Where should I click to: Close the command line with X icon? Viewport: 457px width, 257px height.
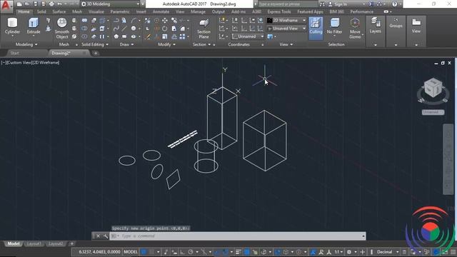click(x=99, y=236)
